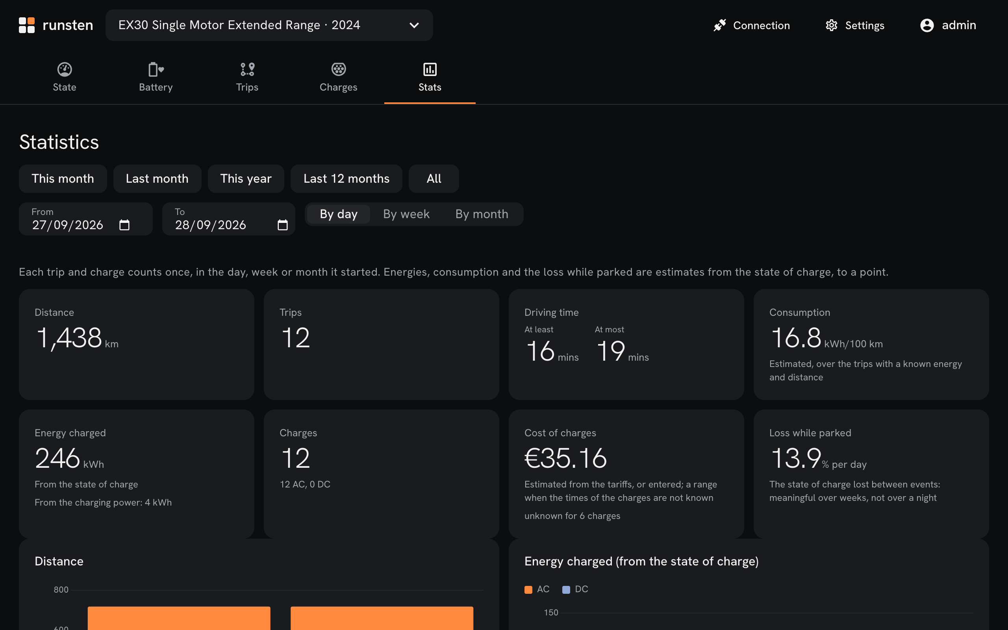Click the Statistics page heading

pyautogui.click(x=59, y=142)
